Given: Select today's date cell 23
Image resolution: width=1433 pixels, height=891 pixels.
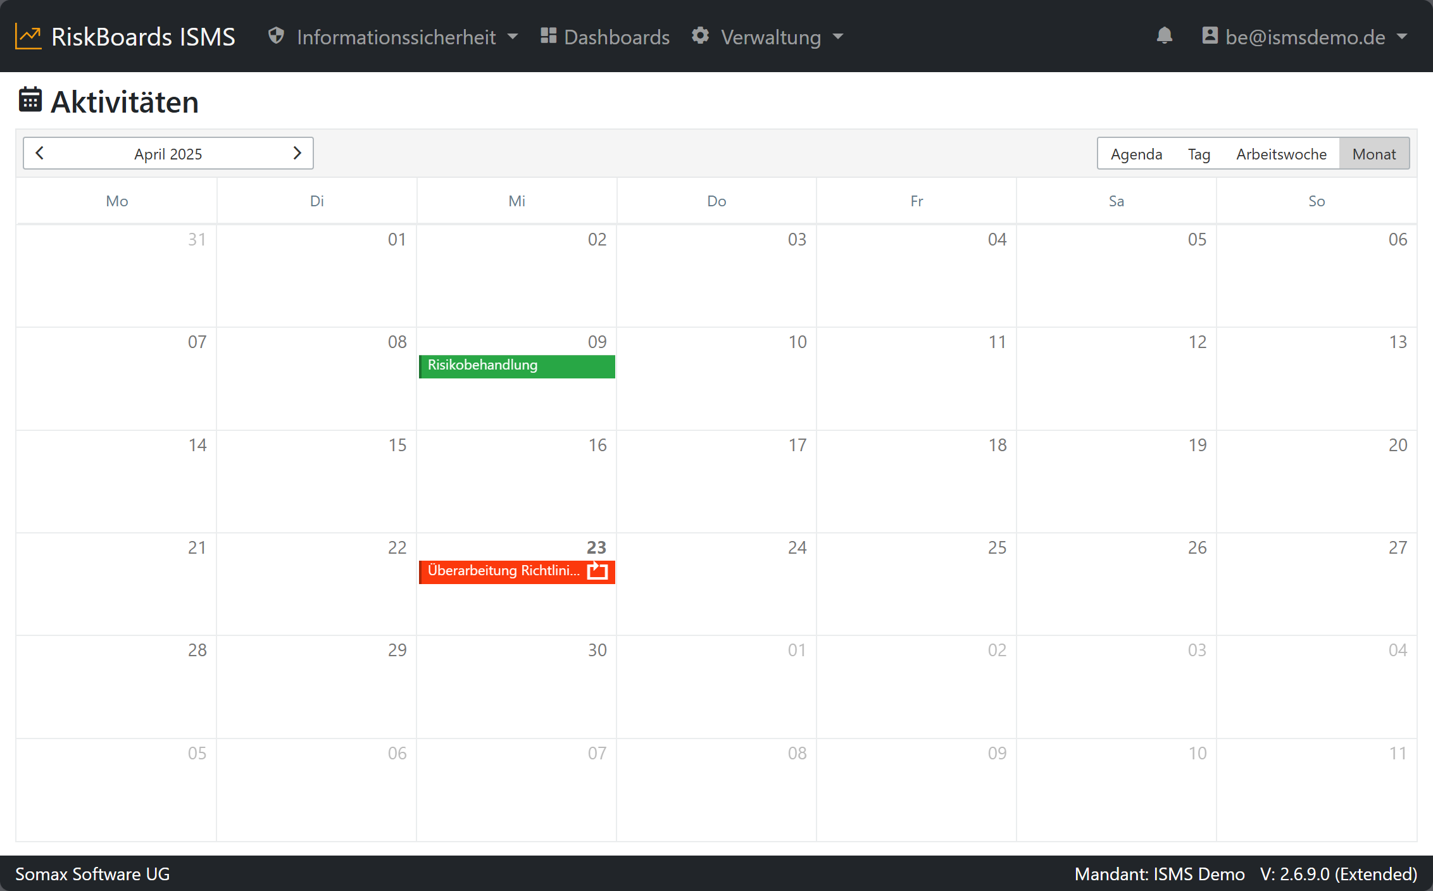Looking at the screenshot, I should coord(517,584).
